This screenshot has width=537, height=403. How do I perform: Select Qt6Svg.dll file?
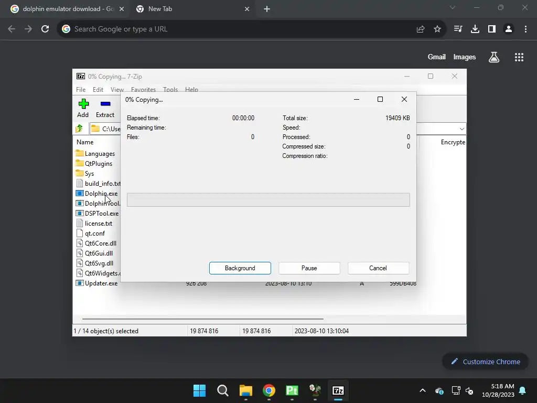click(95, 263)
